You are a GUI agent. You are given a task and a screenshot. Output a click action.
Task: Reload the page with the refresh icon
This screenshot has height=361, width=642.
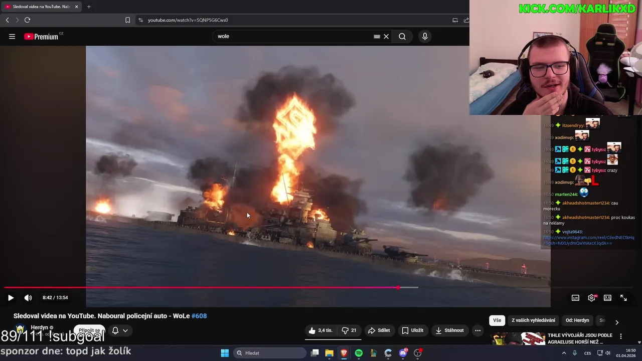28,20
